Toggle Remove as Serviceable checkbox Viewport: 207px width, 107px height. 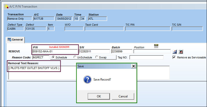click(174, 57)
